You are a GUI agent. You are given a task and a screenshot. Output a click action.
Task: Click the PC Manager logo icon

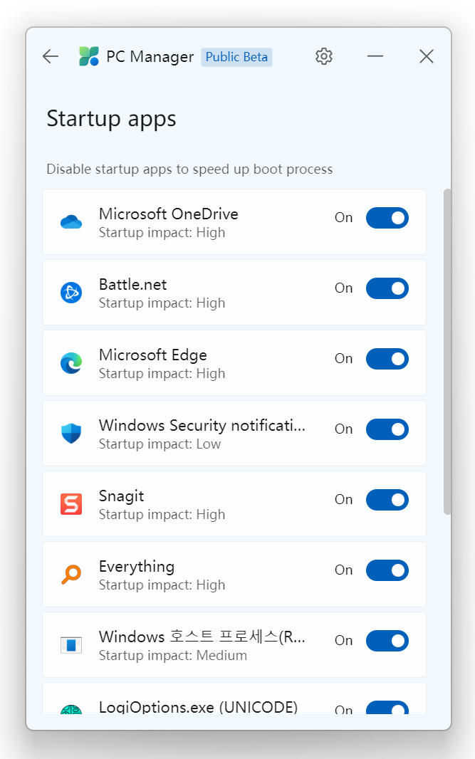89,57
